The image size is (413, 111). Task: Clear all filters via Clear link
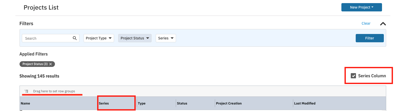[x=366, y=23]
